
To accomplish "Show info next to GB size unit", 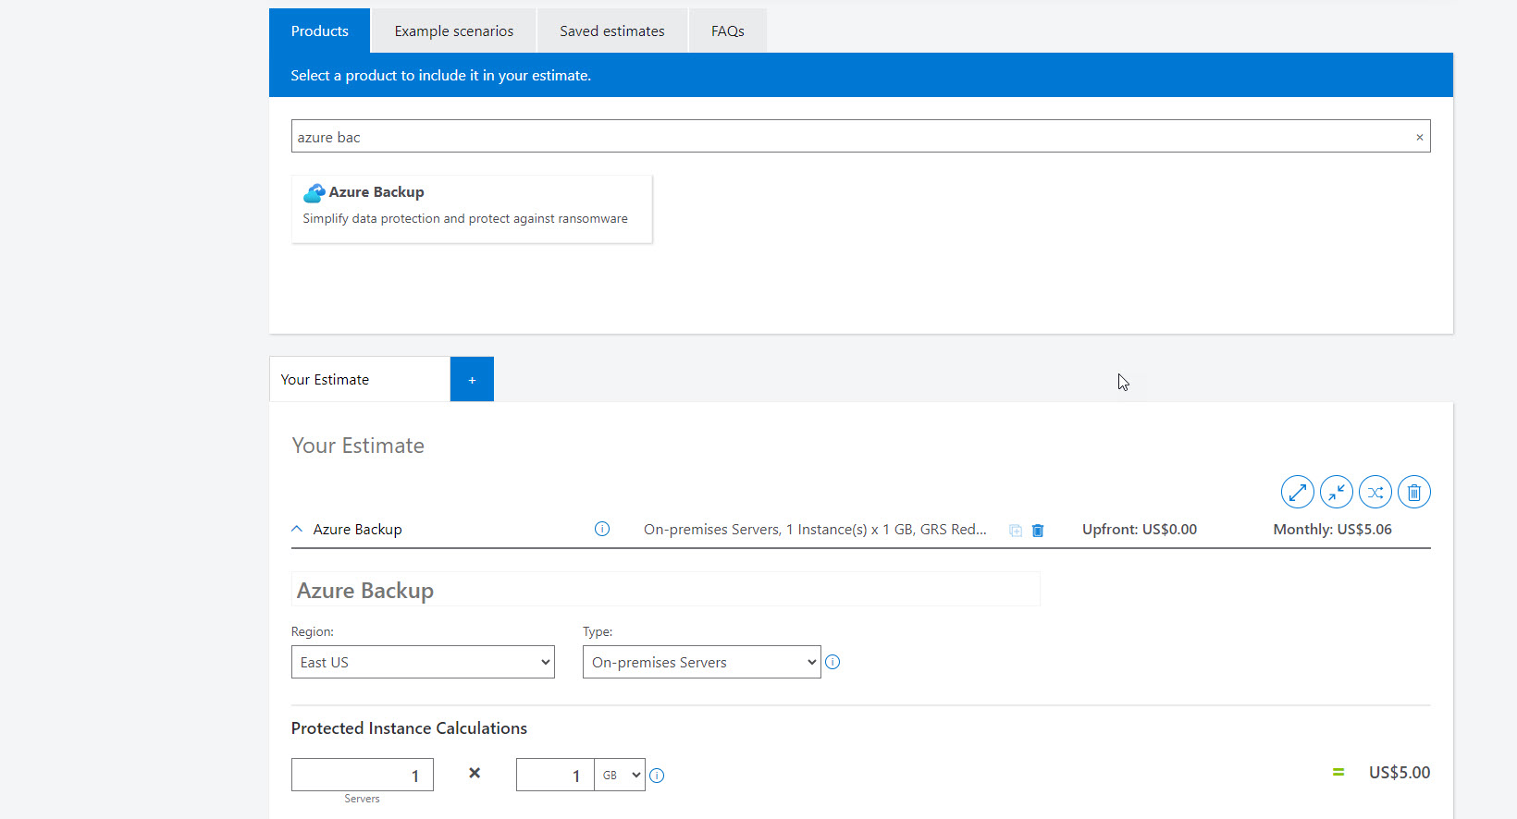I will pyautogui.click(x=657, y=776).
